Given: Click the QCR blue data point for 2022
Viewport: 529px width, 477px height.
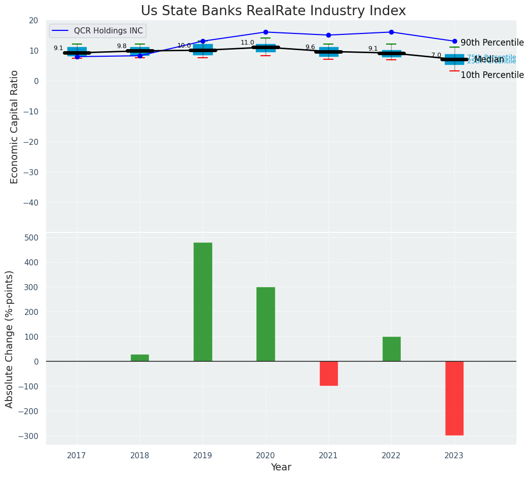Looking at the screenshot, I should point(391,32).
